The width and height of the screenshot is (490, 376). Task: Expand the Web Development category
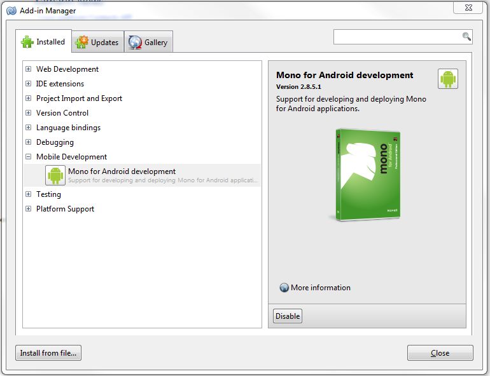(29, 69)
